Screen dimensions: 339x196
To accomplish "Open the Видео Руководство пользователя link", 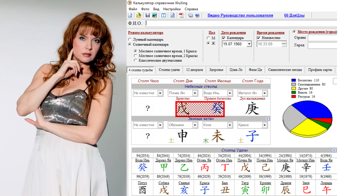I will click(240, 16).
